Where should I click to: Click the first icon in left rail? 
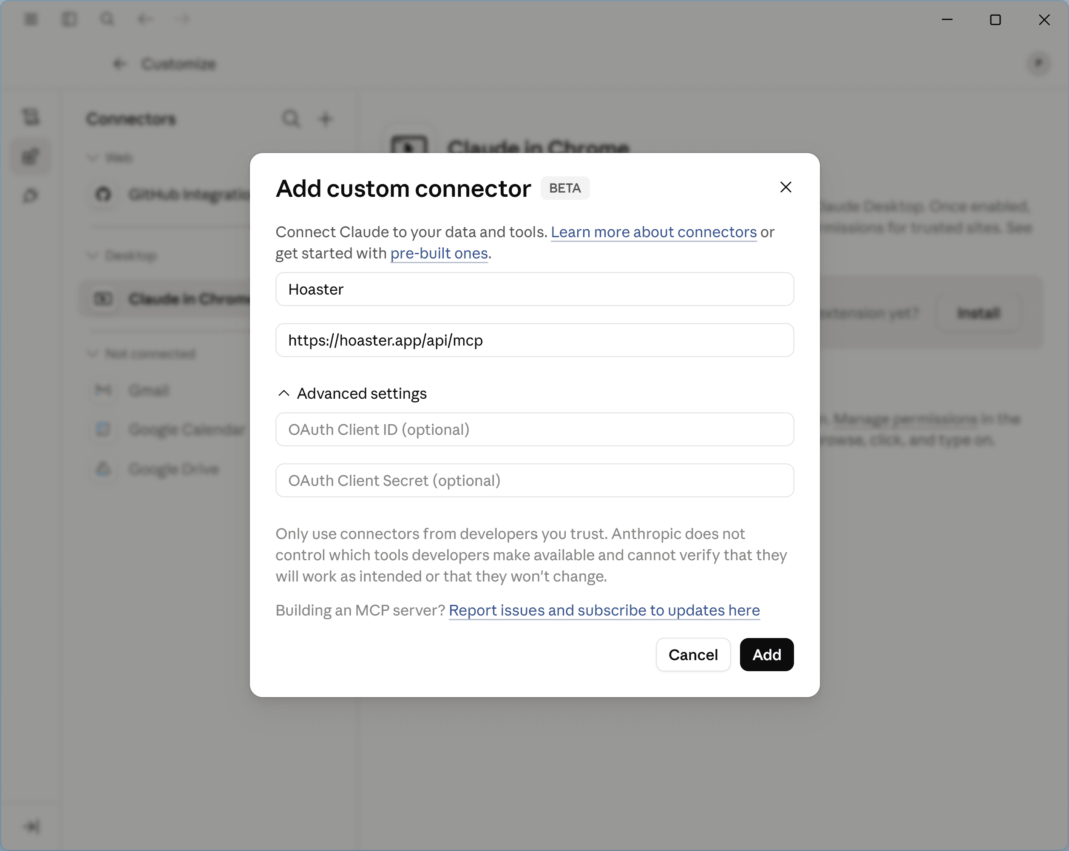coord(31,117)
